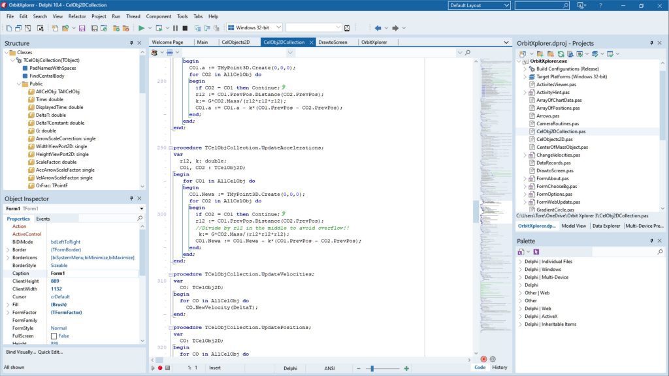Switch to the DrawtoScreen editor tab
The image size is (669, 376).
[333, 42]
